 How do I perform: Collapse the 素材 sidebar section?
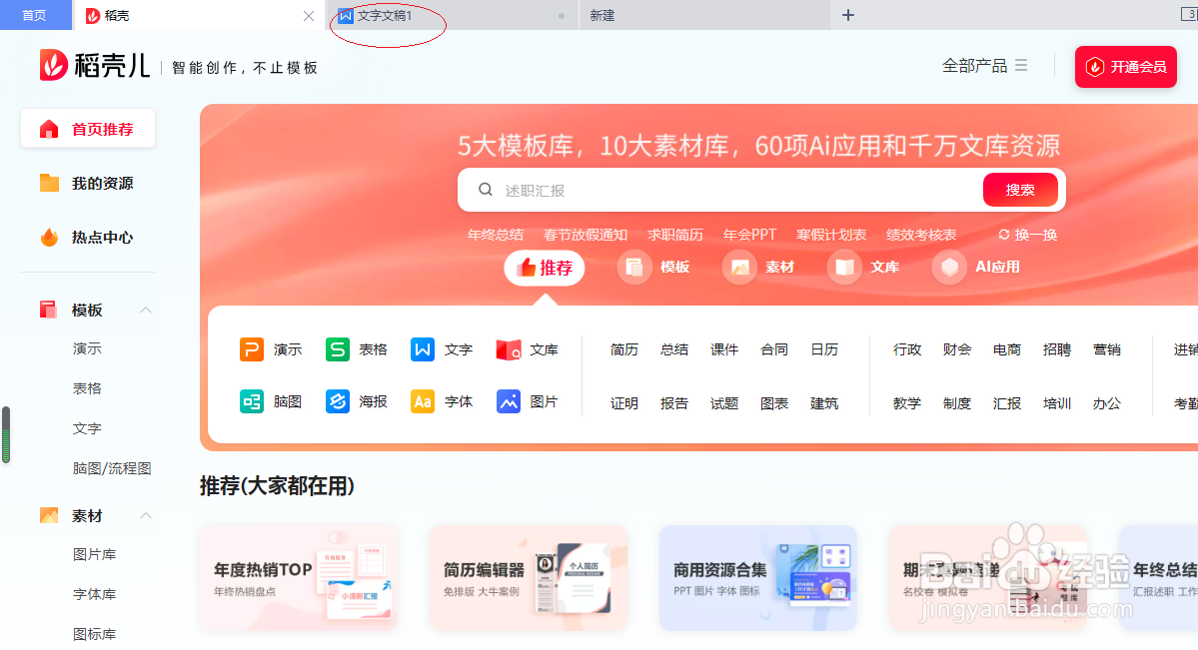pyautogui.click(x=146, y=515)
